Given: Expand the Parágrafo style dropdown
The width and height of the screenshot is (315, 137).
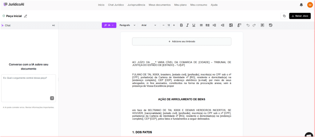Looking at the screenshot, I should [x=127, y=25].
